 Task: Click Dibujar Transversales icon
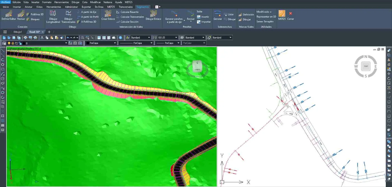click(68, 13)
